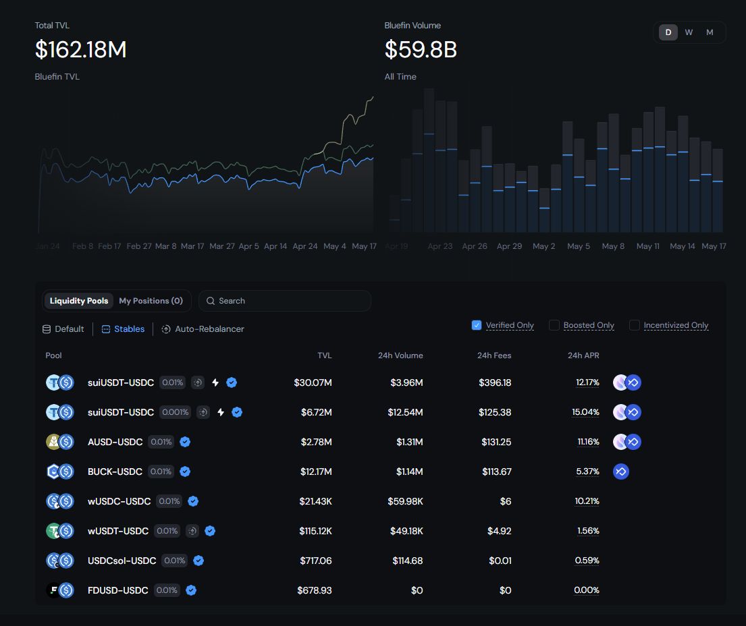The image size is (746, 626).
Task: Filter pools by Auto-Rebalancer
Action: (203, 329)
